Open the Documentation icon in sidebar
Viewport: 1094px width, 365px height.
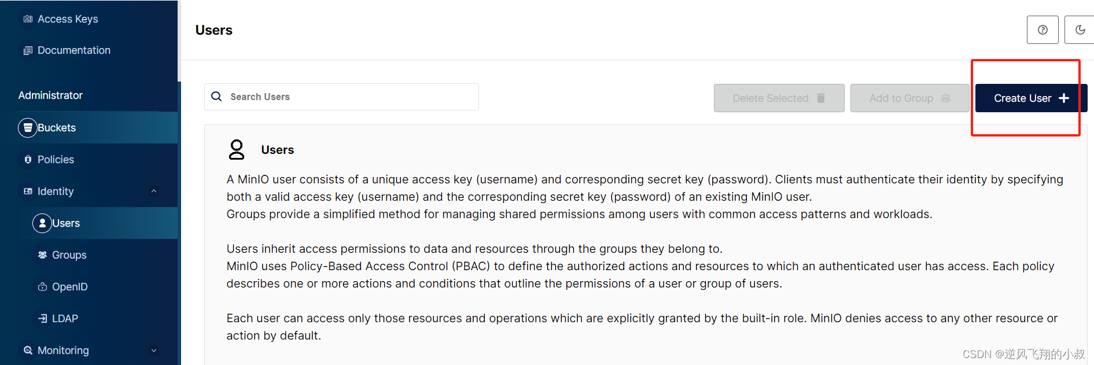click(x=28, y=51)
